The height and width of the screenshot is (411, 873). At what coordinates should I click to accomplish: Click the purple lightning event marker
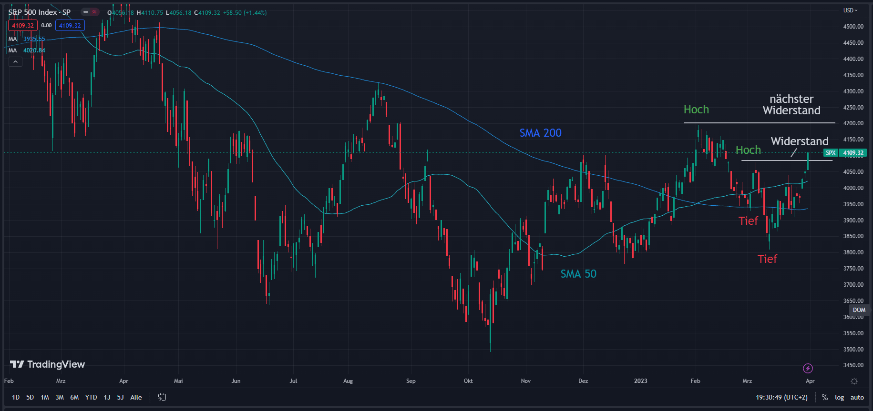(x=808, y=368)
